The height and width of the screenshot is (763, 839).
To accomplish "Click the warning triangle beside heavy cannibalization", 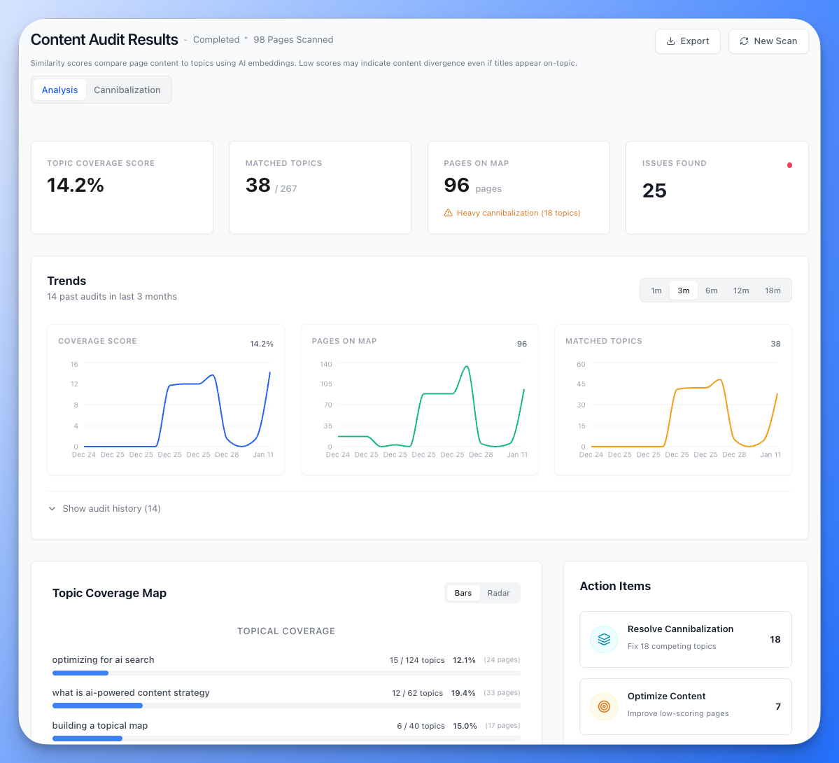I will tap(448, 213).
